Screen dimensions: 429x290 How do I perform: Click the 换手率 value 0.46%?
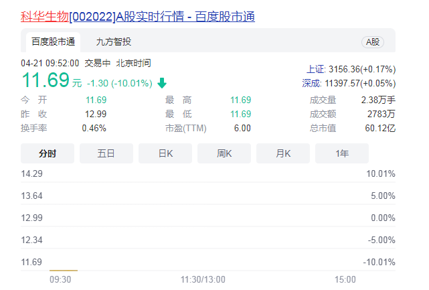point(94,128)
